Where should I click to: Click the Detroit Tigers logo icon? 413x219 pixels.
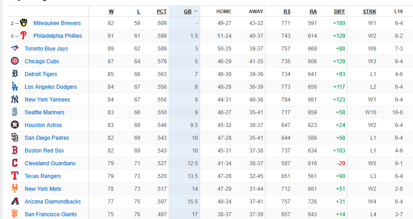point(15,74)
